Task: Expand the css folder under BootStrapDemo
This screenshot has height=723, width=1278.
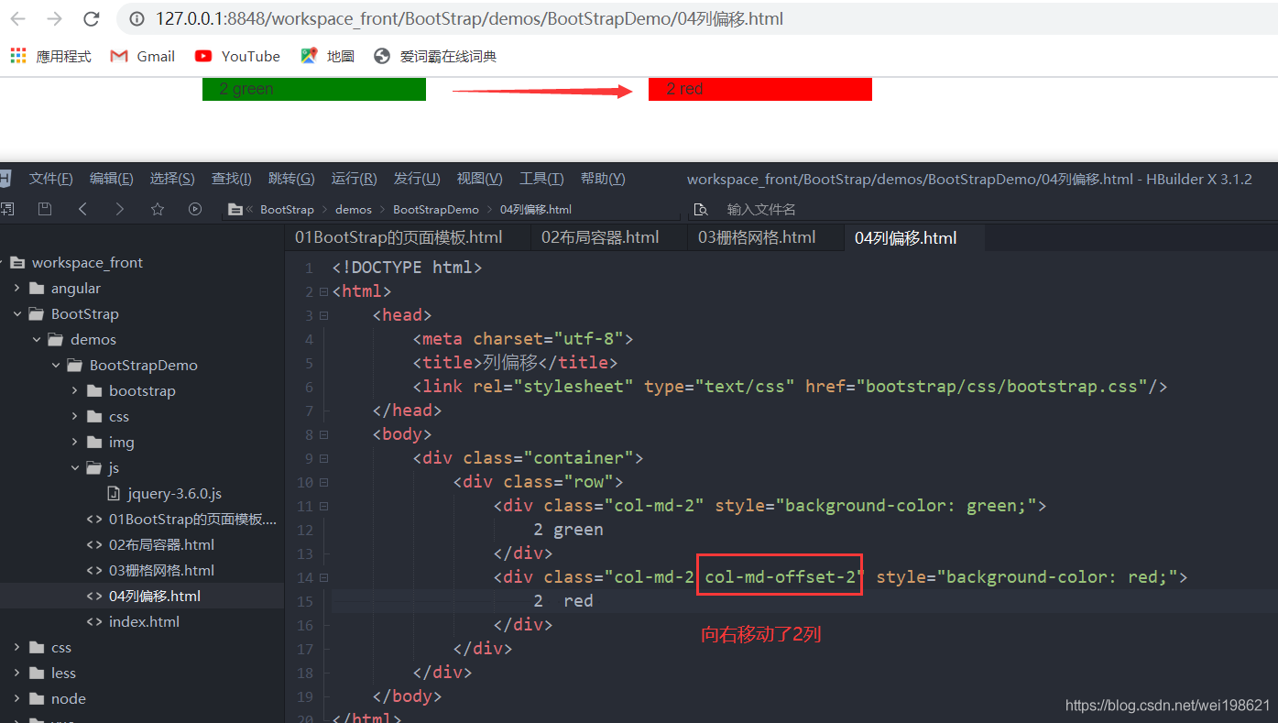Action: 75,416
